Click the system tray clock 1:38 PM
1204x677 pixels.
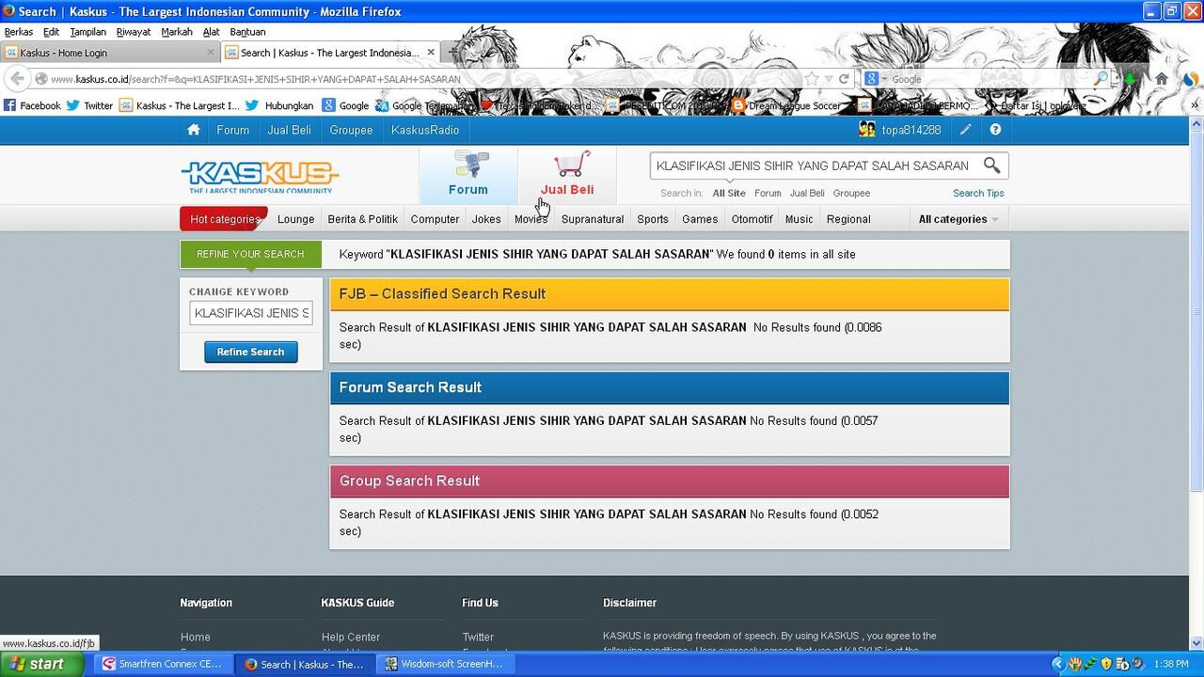pos(1170,664)
